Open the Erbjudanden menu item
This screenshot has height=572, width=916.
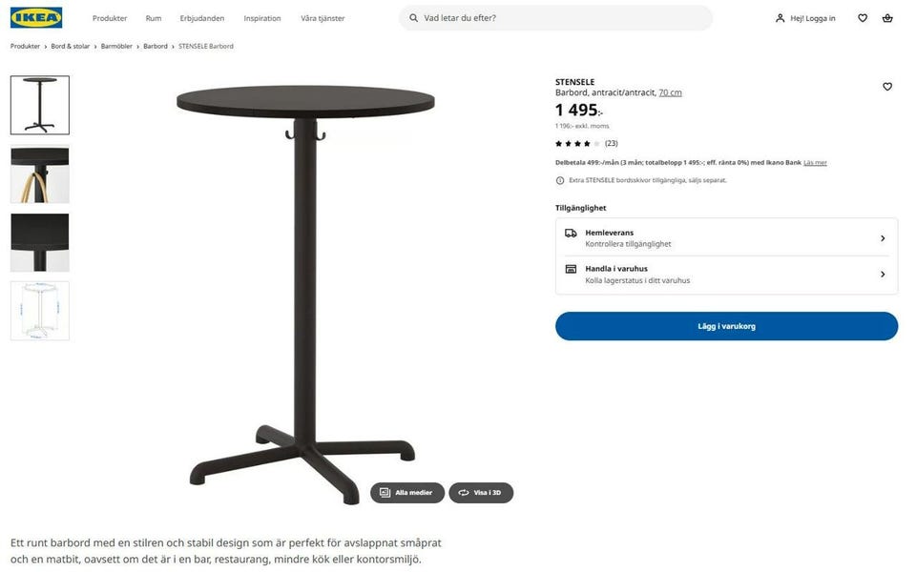[x=202, y=18]
